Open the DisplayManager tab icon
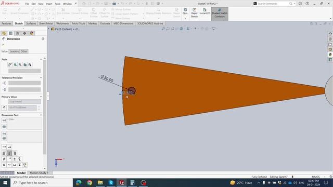 [32, 33]
